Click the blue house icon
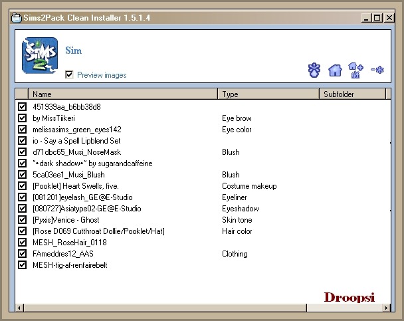The width and height of the screenshot is (404, 321). (335, 70)
